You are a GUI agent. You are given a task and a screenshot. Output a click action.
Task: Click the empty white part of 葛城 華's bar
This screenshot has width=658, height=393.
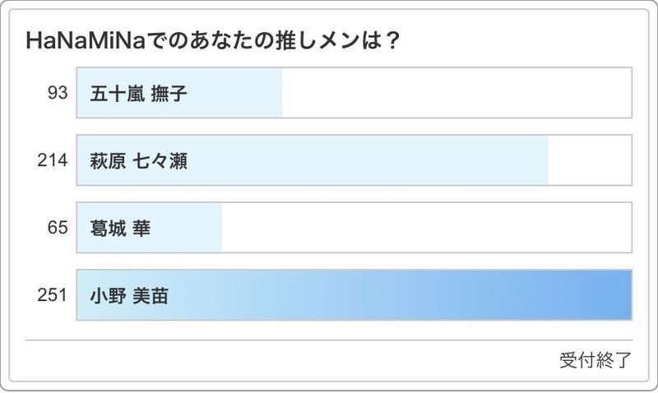[x=426, y=228]
